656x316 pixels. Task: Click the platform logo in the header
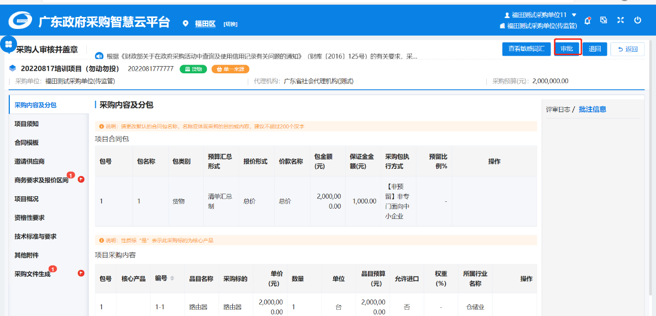(x=21, y=21)
